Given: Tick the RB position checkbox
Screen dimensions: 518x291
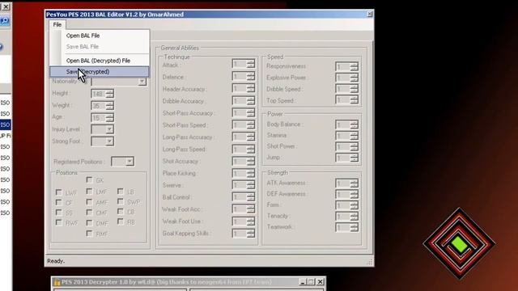Looking at the screenshot, I should (x=121, y=222).
